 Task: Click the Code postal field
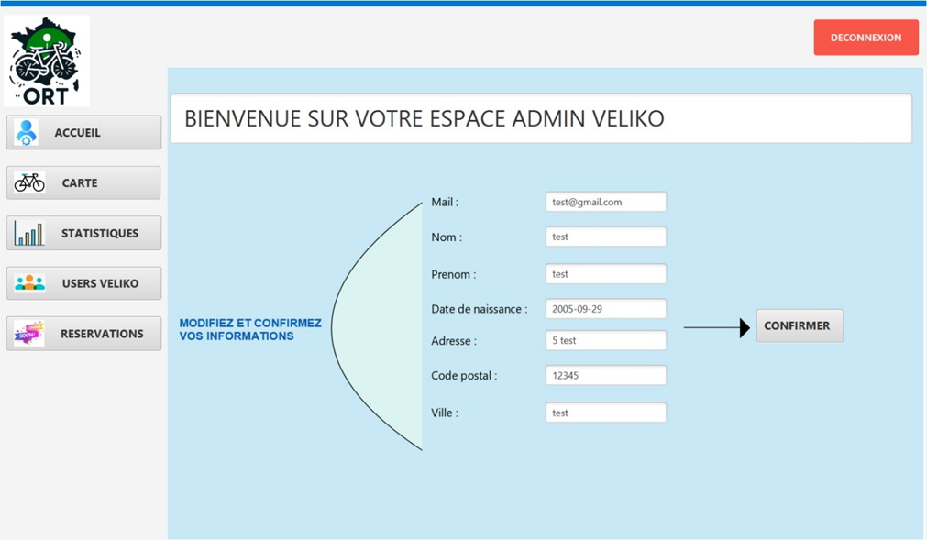(605, 375)
